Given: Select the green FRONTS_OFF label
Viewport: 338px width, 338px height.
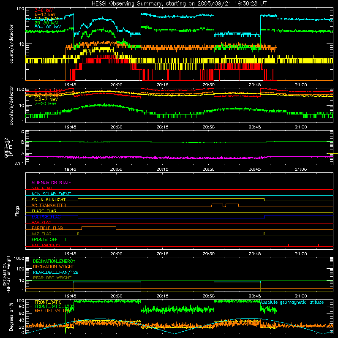Looking at the screenshot, I should 44,240.
